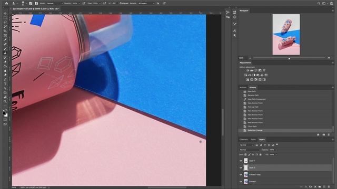Screen dimensions: 337x189
Task: Select the Horizontal Type tool
Action: 5,84
